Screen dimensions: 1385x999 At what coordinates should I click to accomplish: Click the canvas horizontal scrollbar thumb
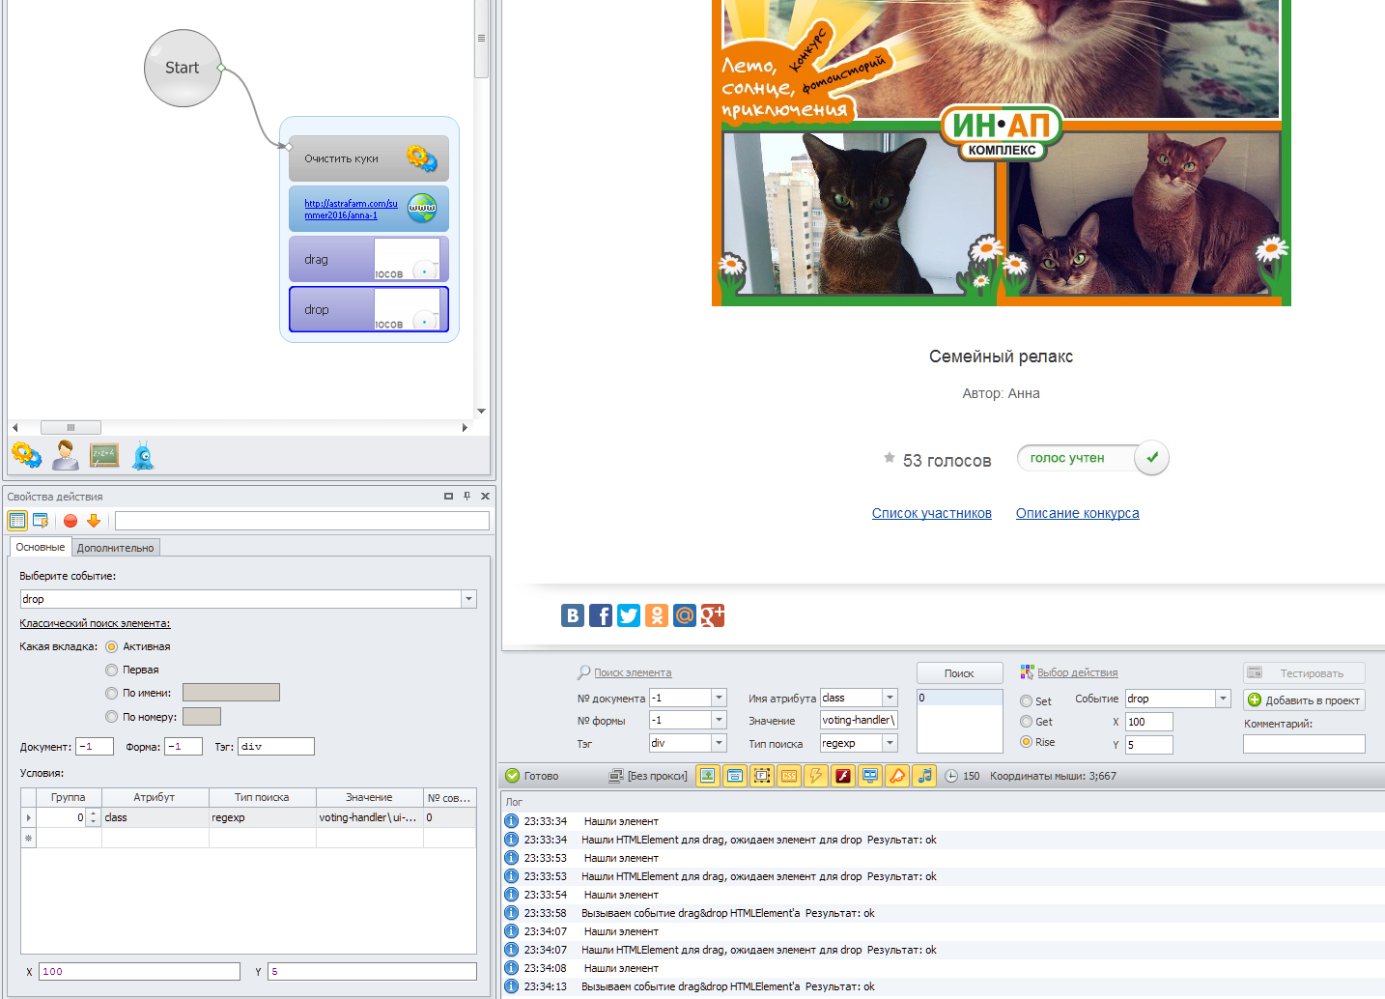tap(71, 427)
